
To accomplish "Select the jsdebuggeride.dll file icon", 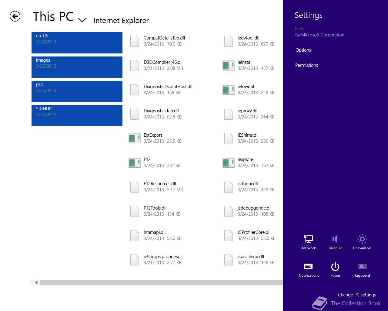I will (x=229, y=211).
